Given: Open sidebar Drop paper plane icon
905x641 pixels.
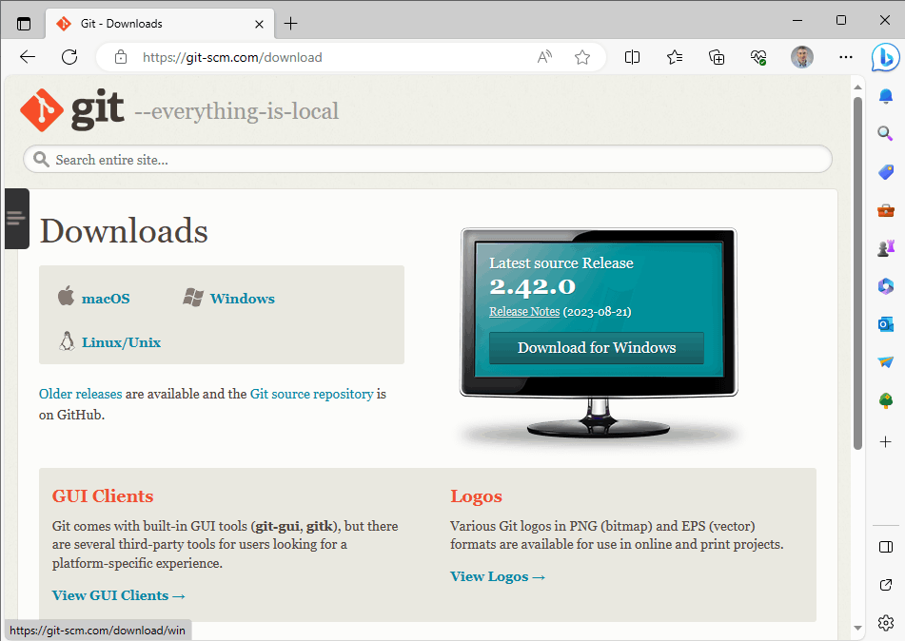Looking at the screenshot, I should tap(885, 362).
